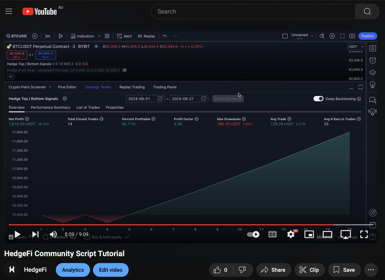Select the Properties tab

click(x=115, y=107)
